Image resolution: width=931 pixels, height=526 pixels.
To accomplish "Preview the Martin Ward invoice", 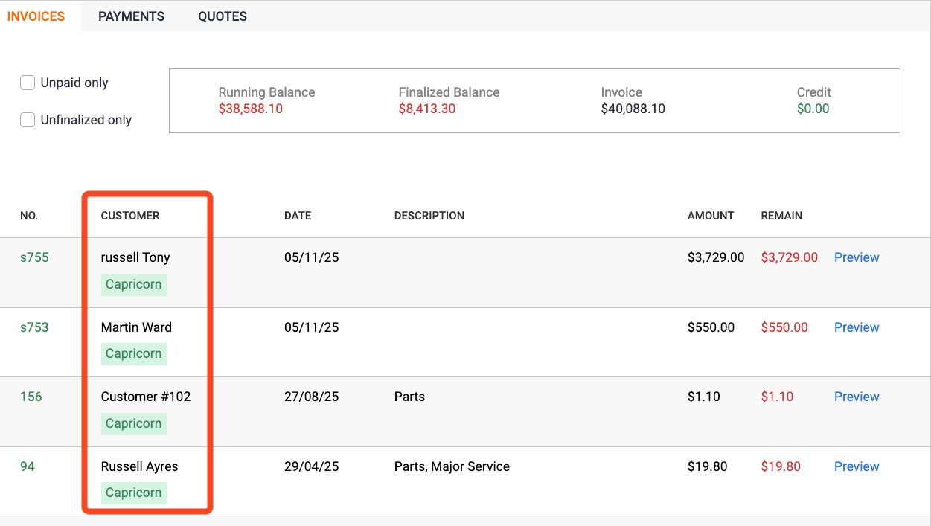I will coord(857,327).
